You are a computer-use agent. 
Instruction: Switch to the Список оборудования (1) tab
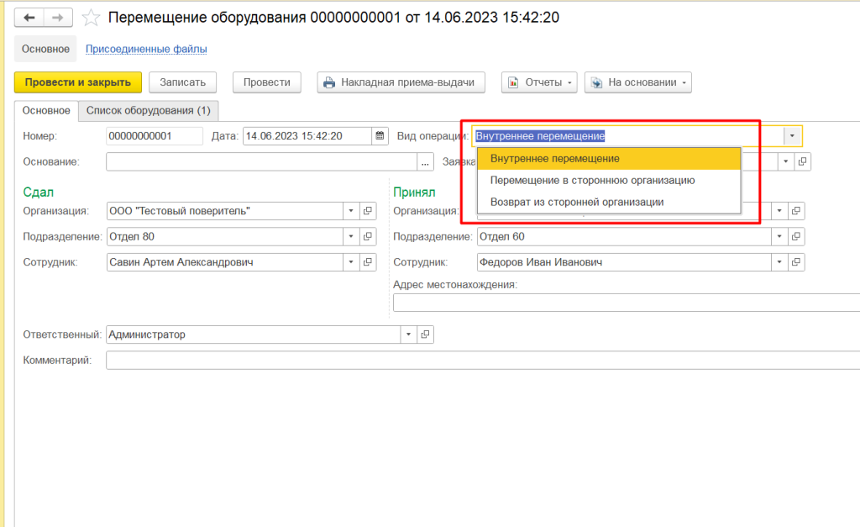[x=148, y=110]
